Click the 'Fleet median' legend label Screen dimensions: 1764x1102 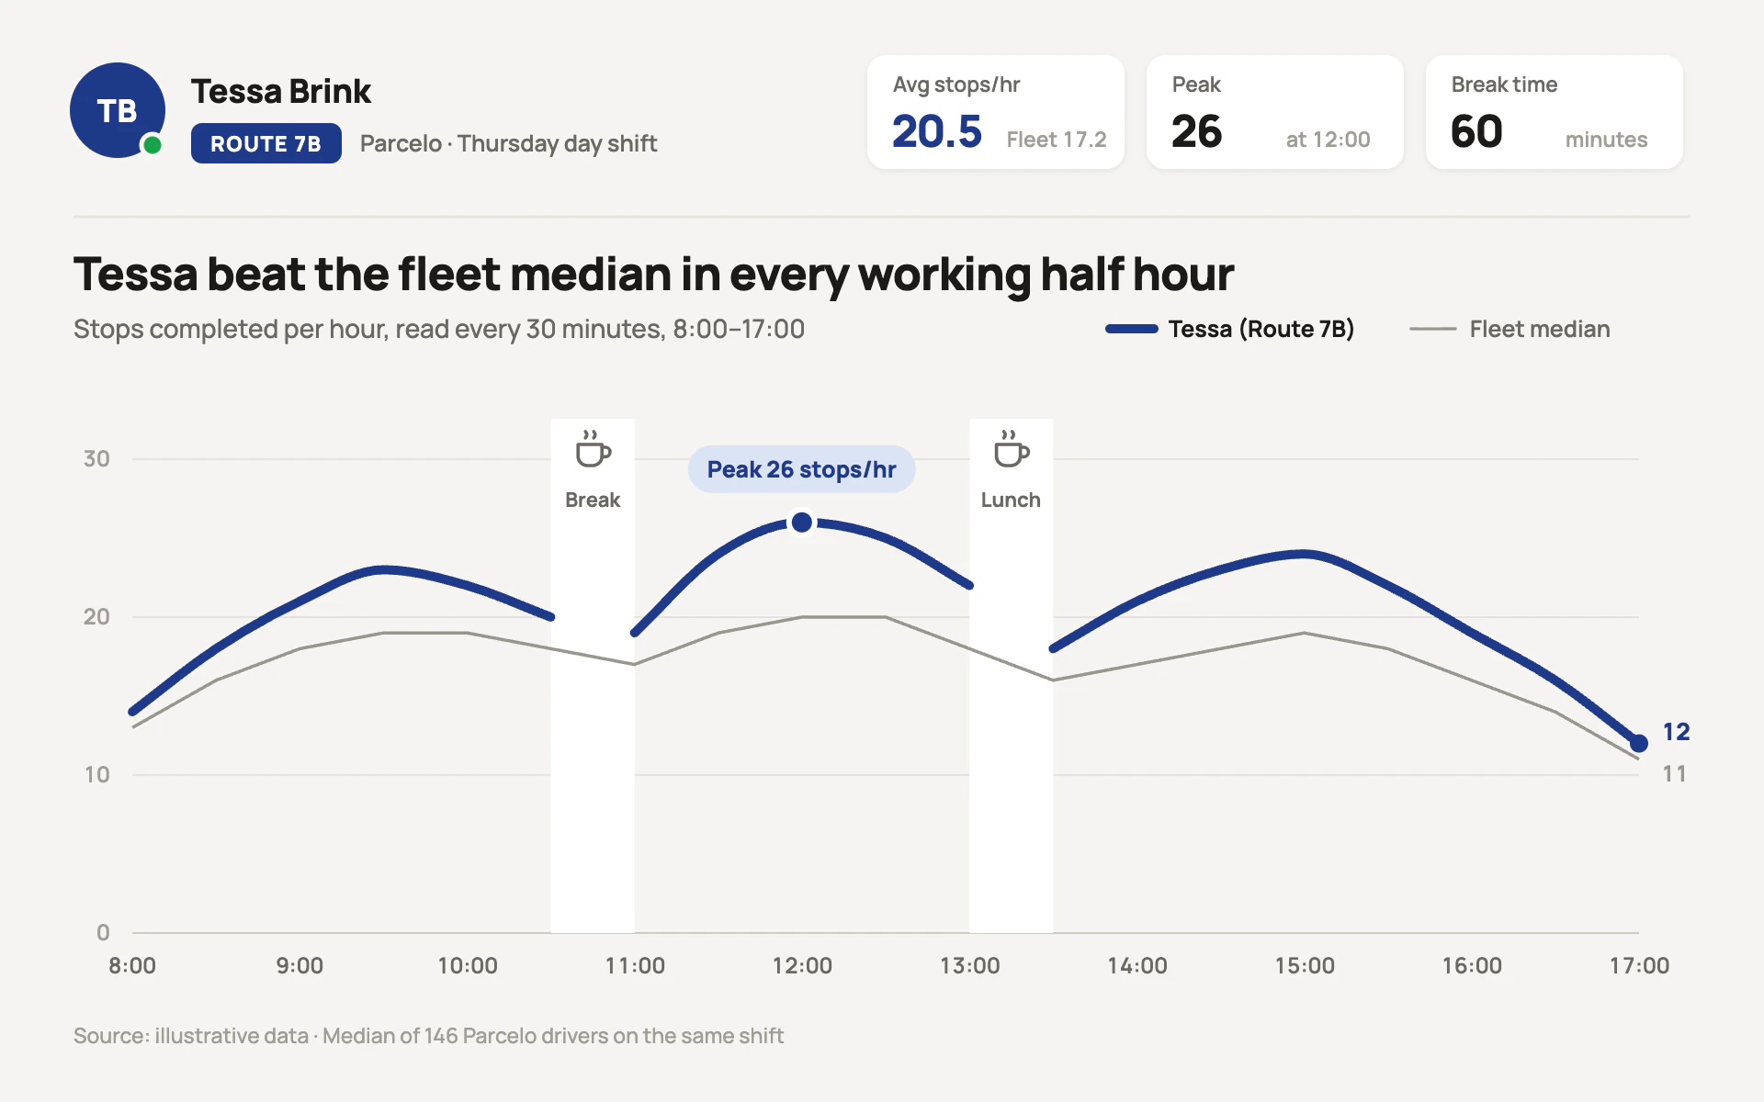(1540, 329)
